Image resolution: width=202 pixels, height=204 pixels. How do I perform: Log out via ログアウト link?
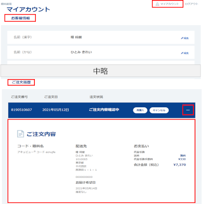coord(191,4)
